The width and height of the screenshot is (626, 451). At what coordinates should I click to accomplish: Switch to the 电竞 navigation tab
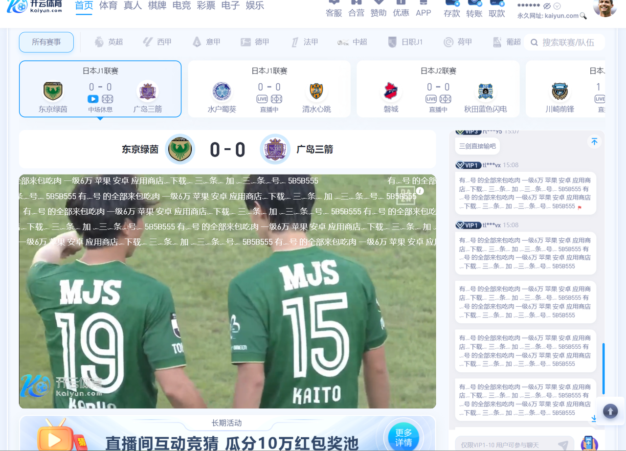click(181, 6)
